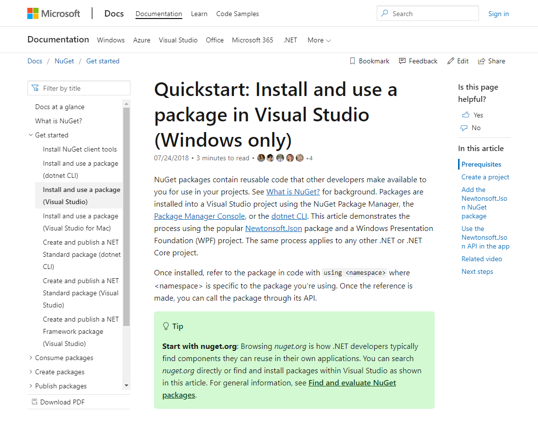Jump to Related video section
The width and height of the screenshot is (538, 421).
coord(482,259)
